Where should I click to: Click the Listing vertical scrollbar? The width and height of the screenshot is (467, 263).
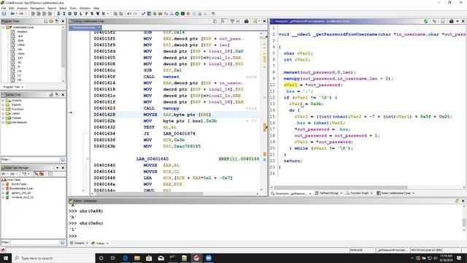coord(261,110)
